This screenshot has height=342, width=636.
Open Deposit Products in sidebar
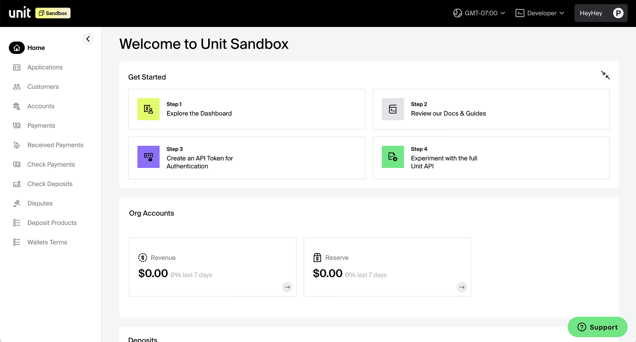tap(52, 223)
